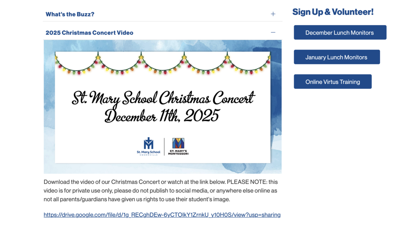Click the St. Mary School cross emblem
The width and height of the screenshot is (403, 226).
pos(148,143)
